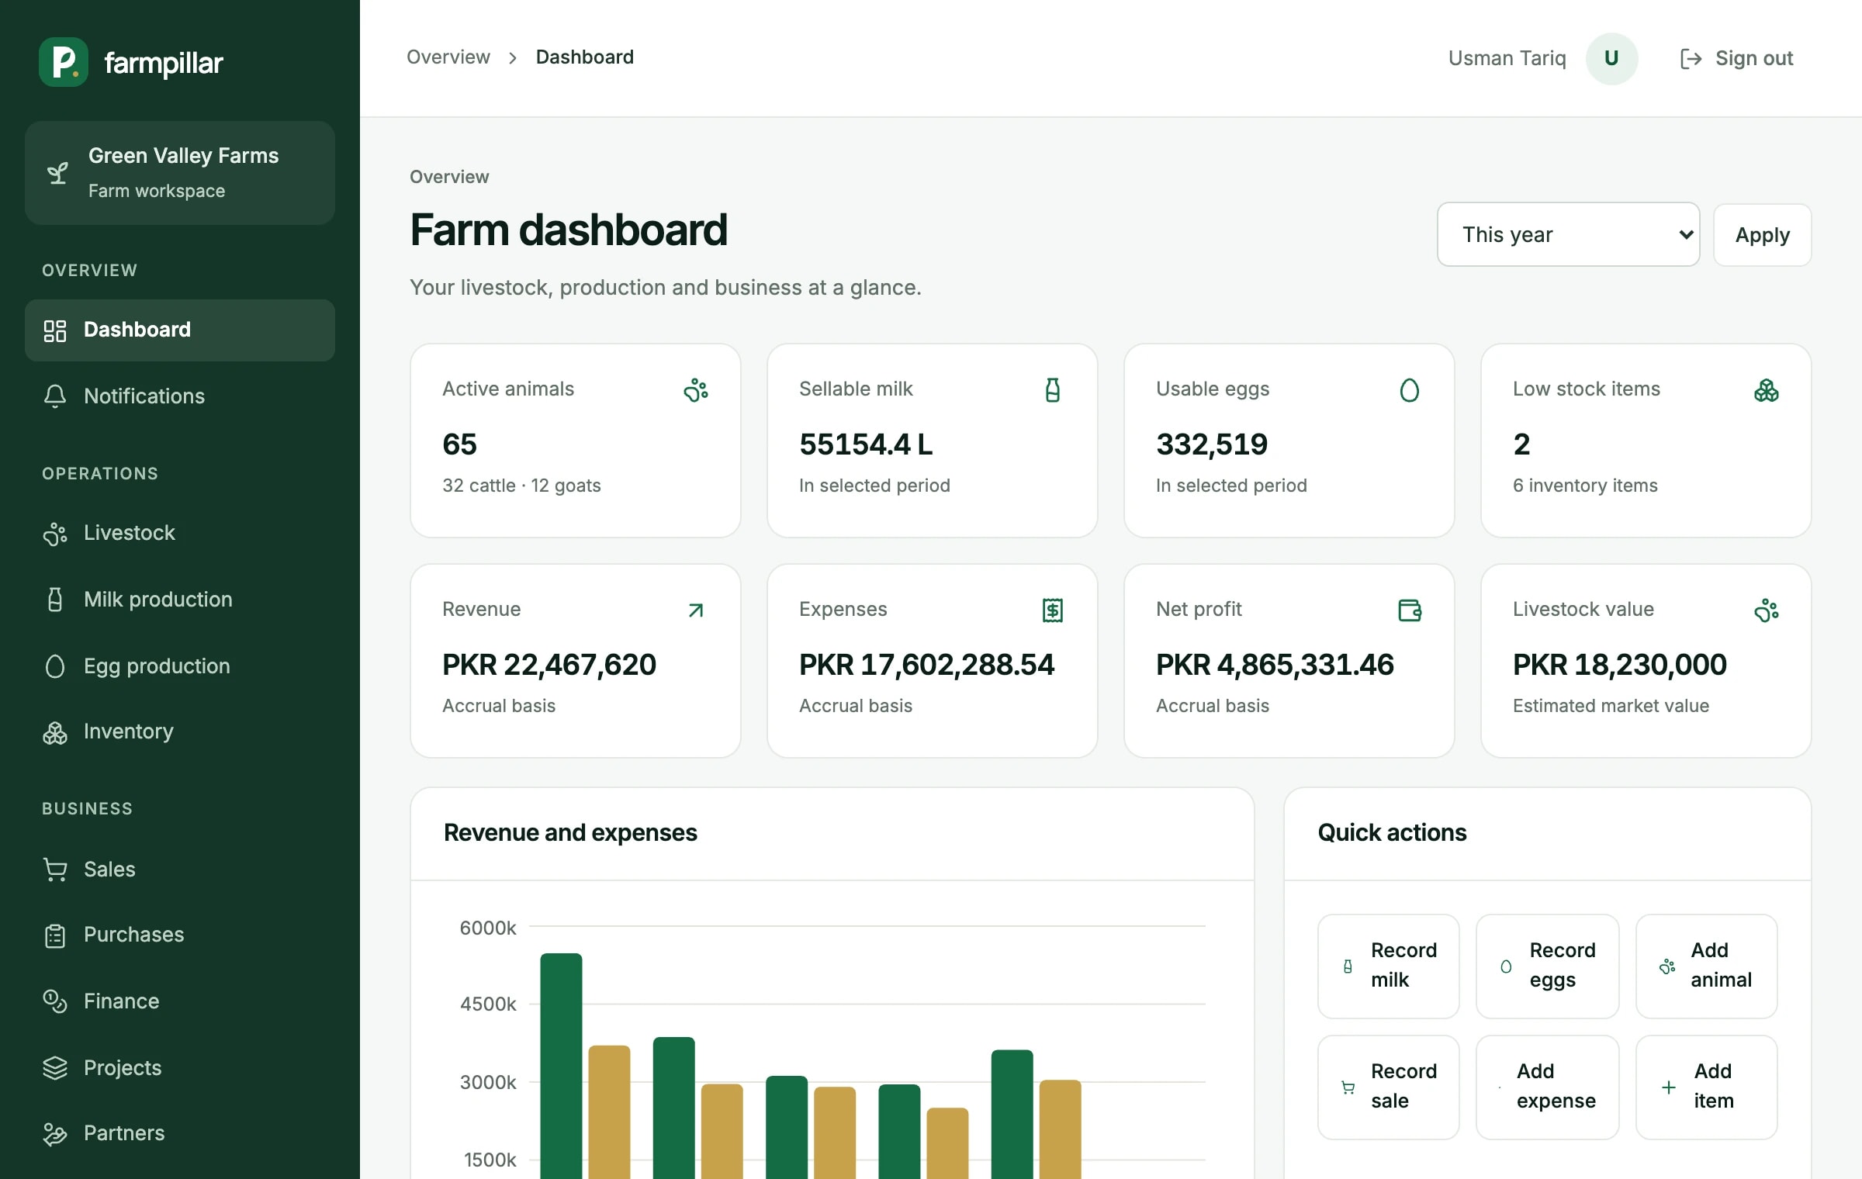This screenshot has width=1862, height=1179.
Task: Open the Partners section
Action: (180, 1134)
